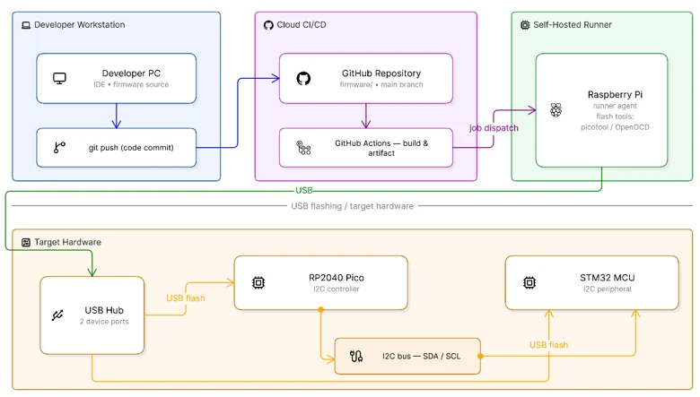Select the Developer PC node title
The image size is (700, 397).
(131, 73)
